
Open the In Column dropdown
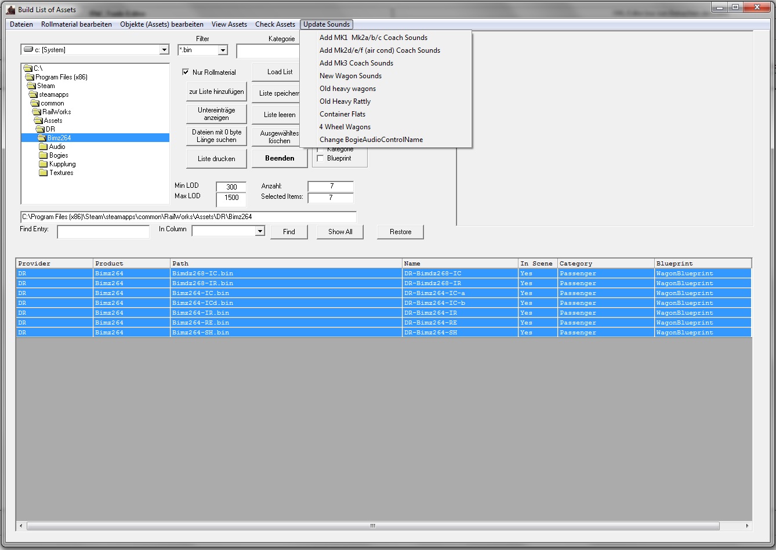(259, 231)
